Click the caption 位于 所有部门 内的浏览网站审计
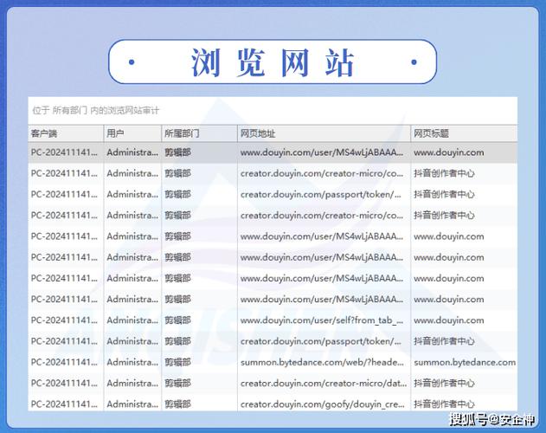This screenshot has width=546, height=433. click(x=96, y=111)
